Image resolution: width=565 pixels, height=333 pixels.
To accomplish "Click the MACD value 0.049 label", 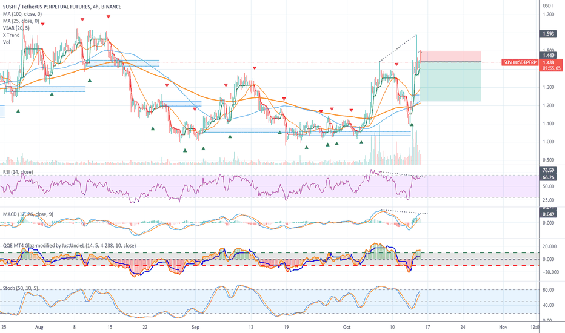I will click(x=548, y=214).
